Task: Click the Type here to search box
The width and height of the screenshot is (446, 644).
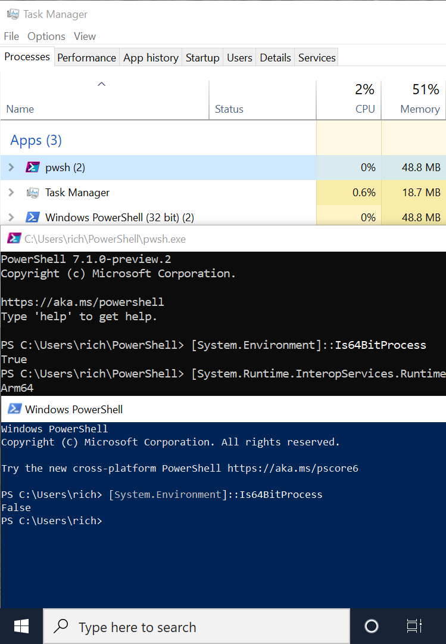Action: [x=197, y=627]
